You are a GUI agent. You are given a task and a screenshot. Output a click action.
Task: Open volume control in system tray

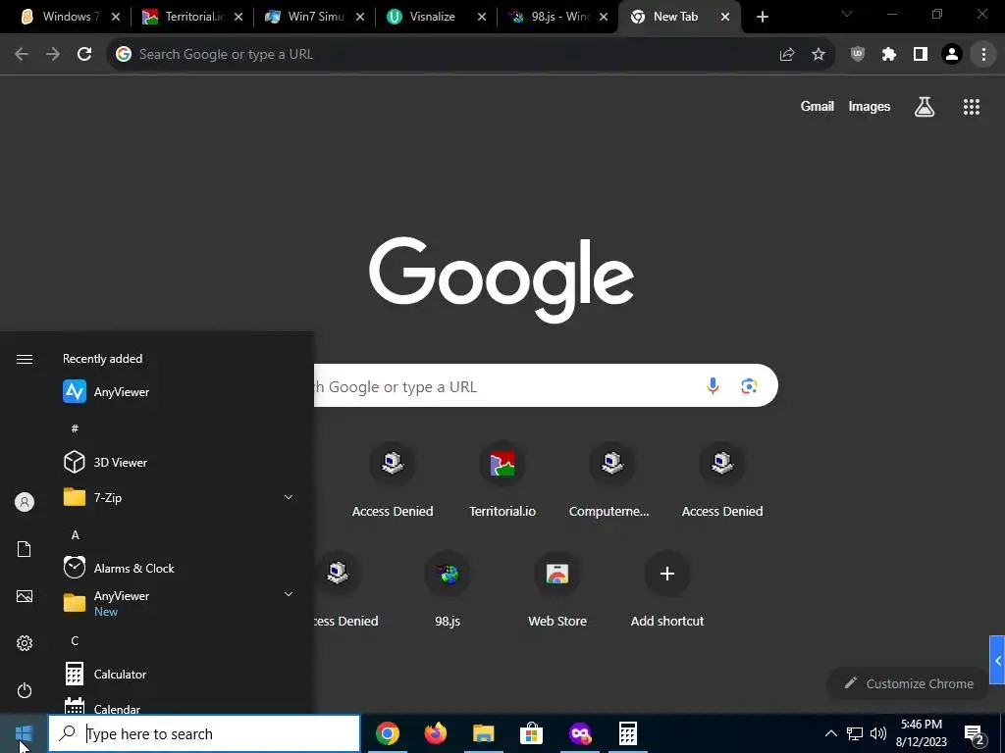tap(878, 733)
